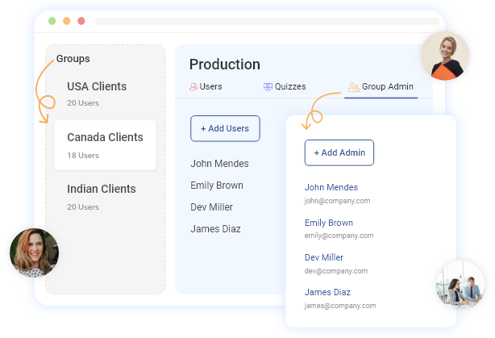The width and height of the screenshot is (495, 338).
Task: Click John Mendes in the users list
Action: pos(219,164)
